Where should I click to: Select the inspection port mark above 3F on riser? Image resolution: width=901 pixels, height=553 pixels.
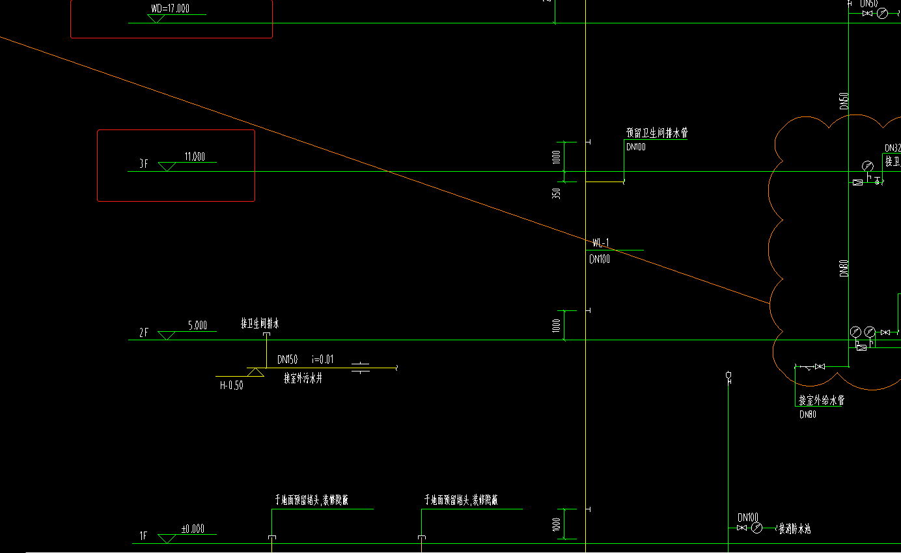point(588,142)
